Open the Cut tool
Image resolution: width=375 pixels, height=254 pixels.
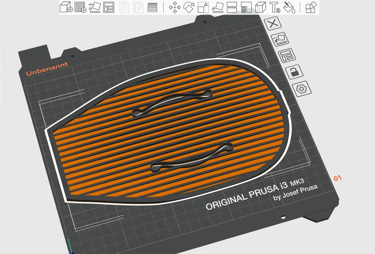[232, 7]
